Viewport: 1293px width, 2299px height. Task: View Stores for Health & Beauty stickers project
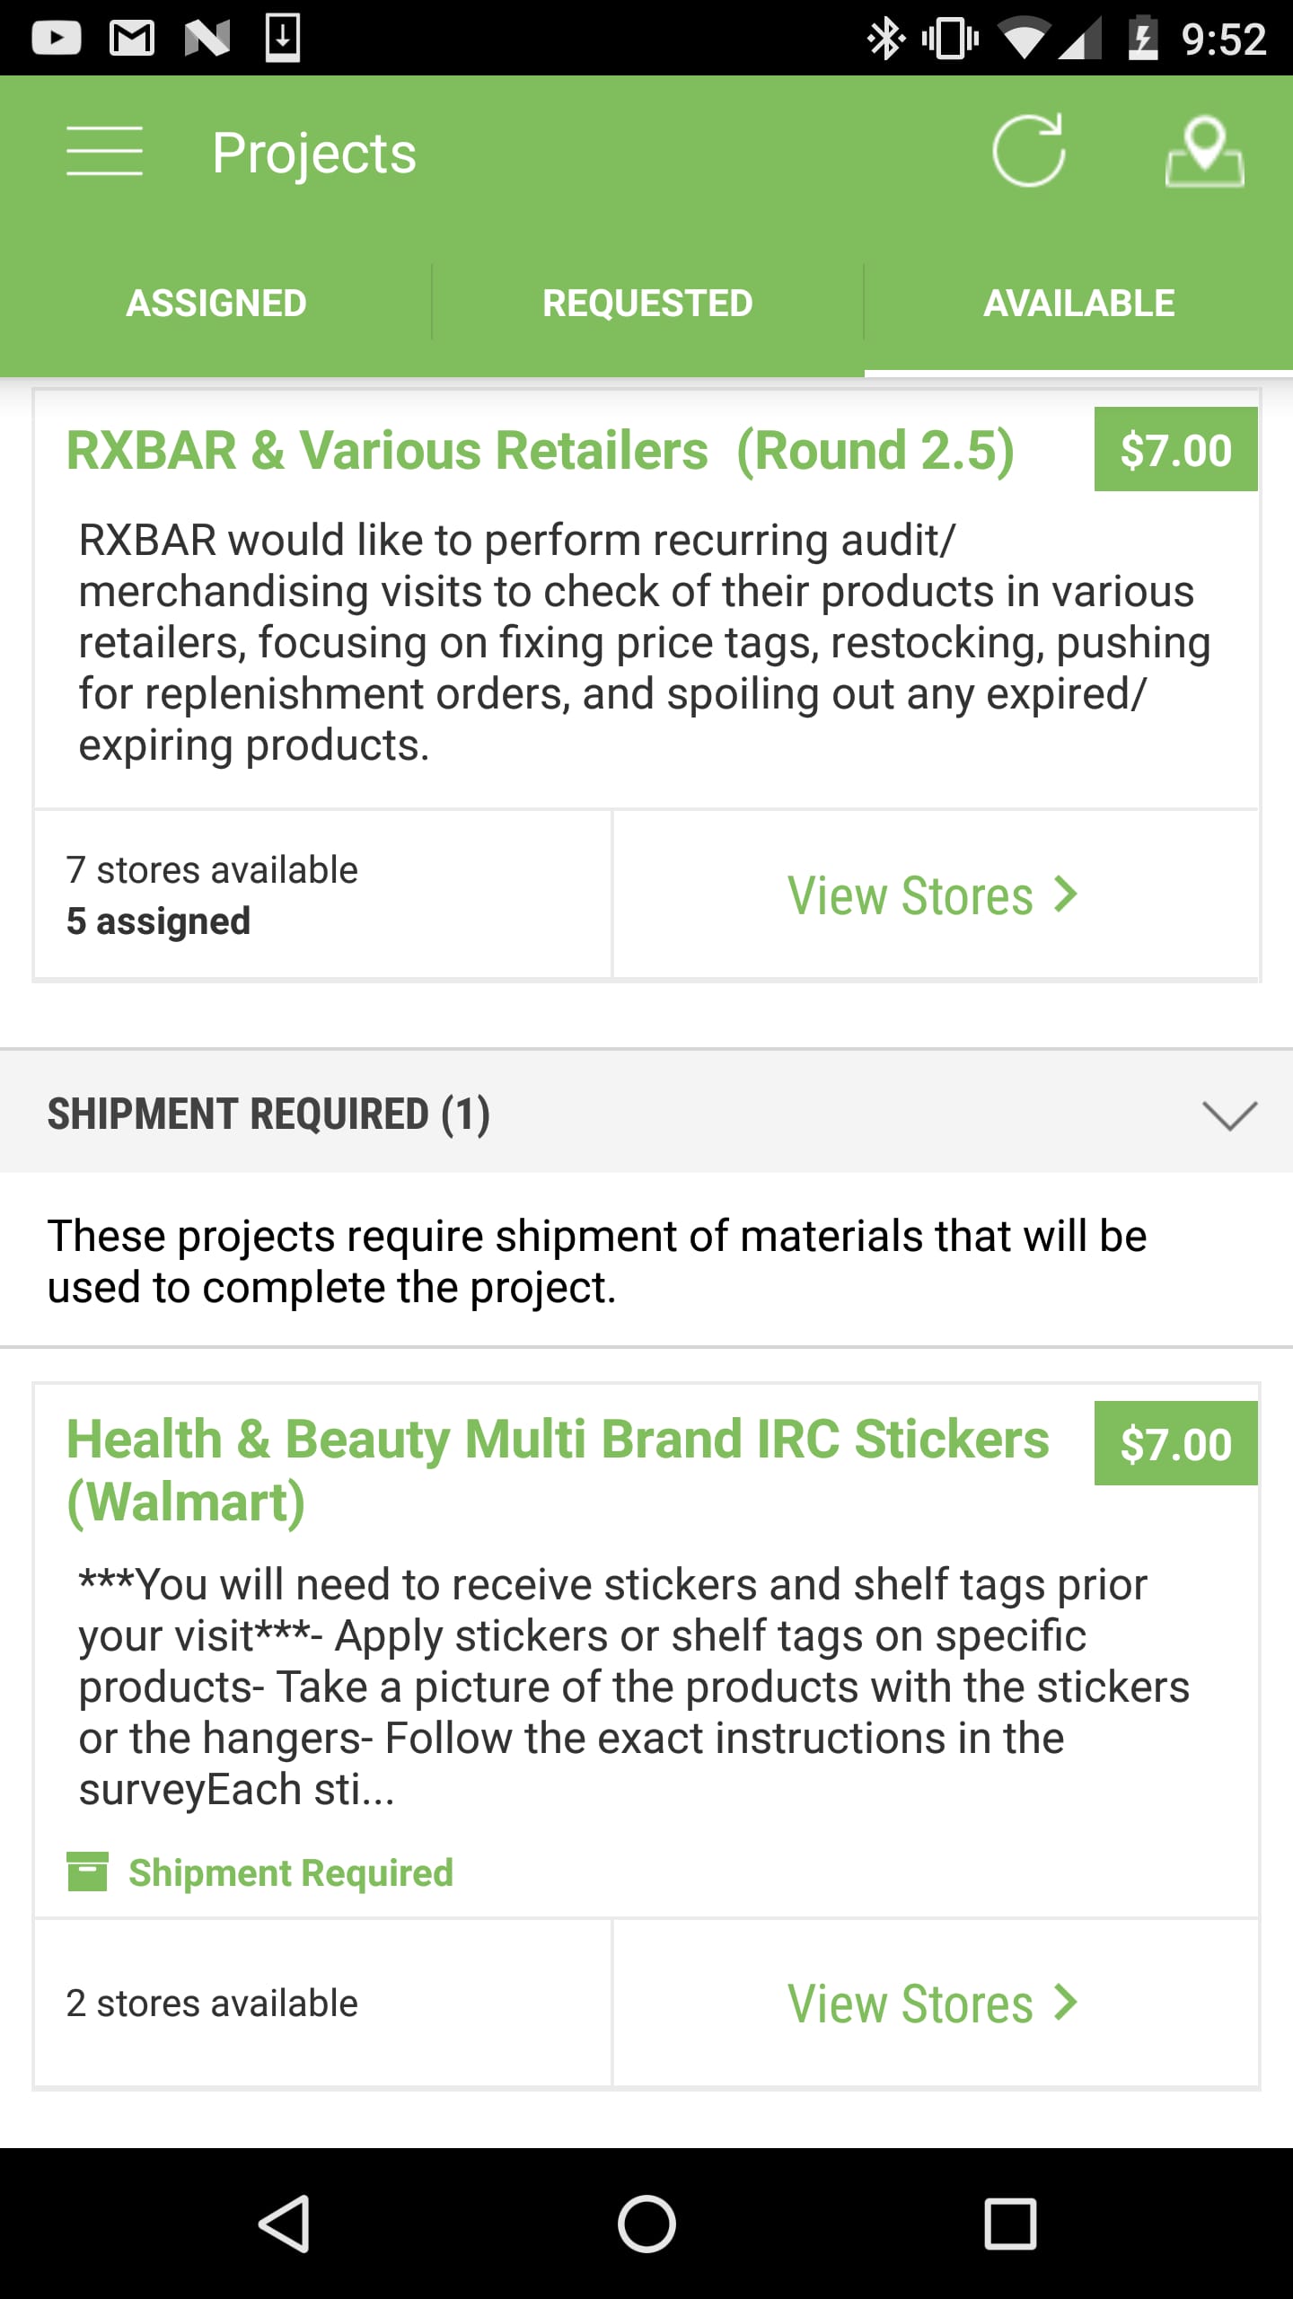click(x=934, y=2002)
